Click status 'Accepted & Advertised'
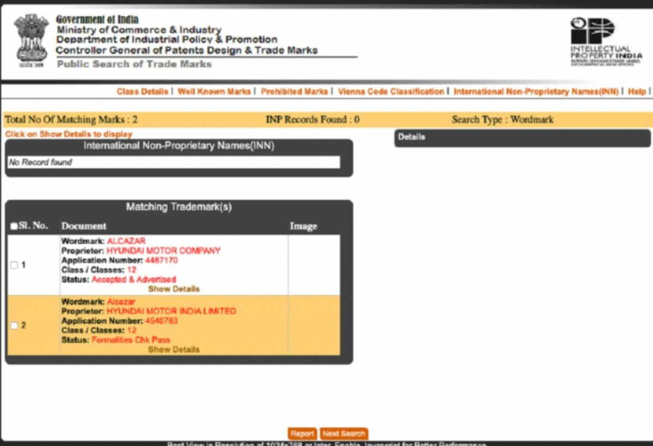Screen dimensions: 653x446 (x=134, y=280)
